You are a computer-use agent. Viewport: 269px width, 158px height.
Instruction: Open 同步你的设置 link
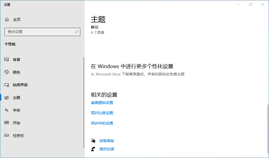[102, 123]
